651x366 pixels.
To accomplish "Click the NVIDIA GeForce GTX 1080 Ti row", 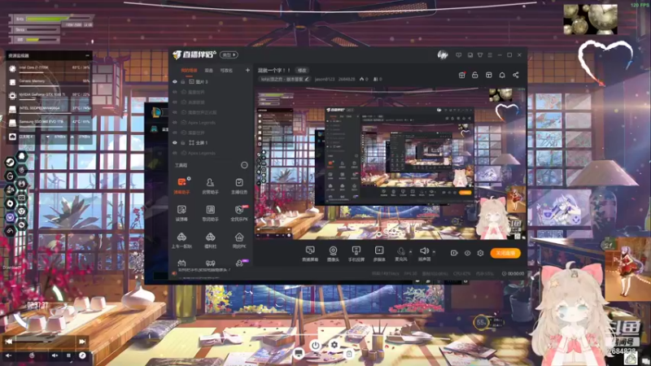I will pos(49,95).
